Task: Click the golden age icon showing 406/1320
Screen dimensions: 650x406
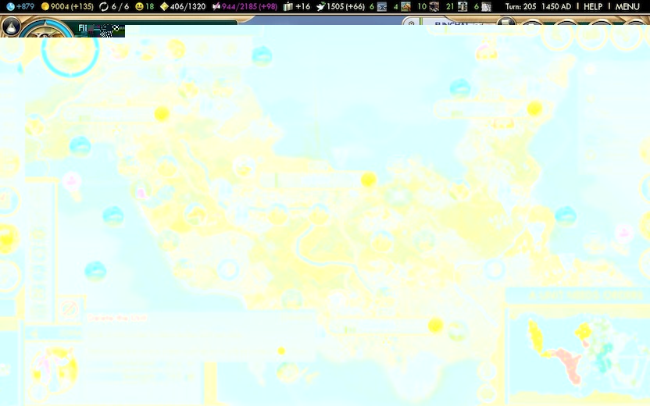Action: [x=164, y=6]
